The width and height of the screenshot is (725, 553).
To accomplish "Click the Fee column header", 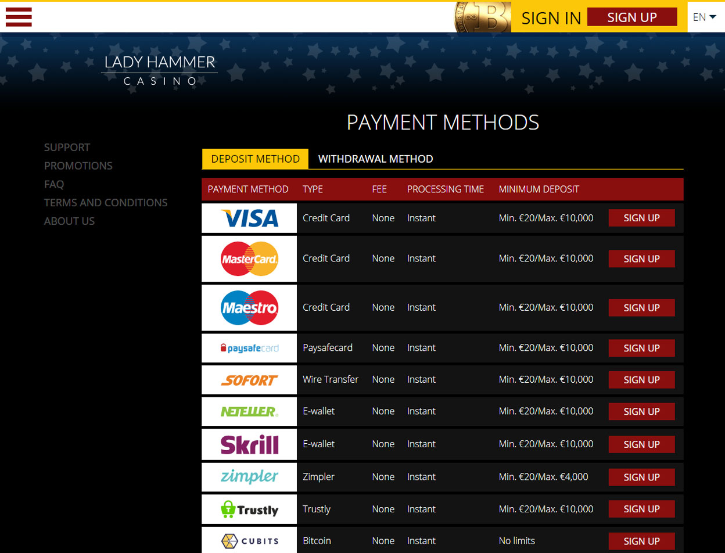I will [x=379, y=189].
